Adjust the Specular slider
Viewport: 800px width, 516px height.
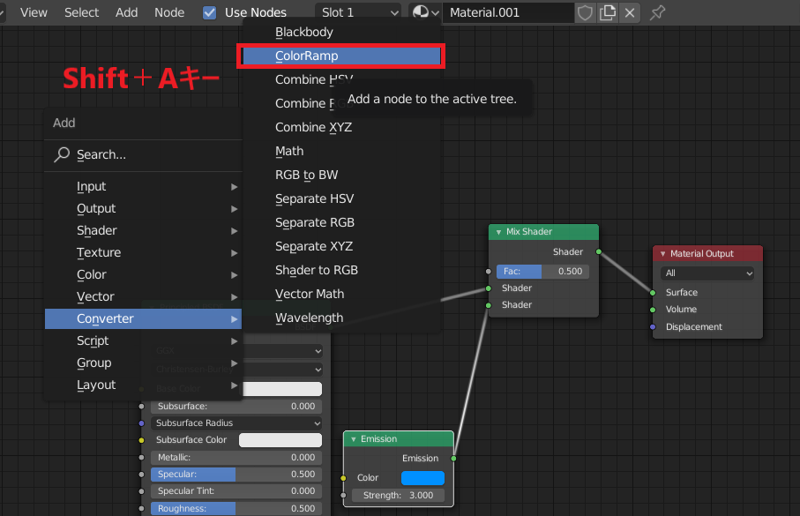236,475
